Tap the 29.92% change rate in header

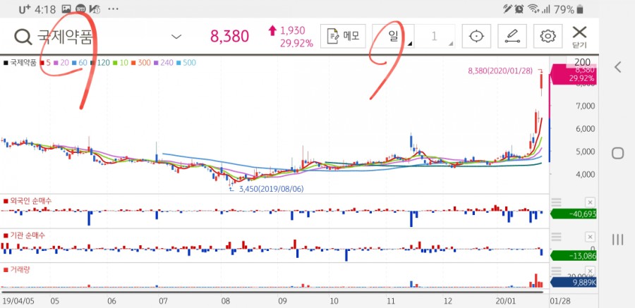296,43
